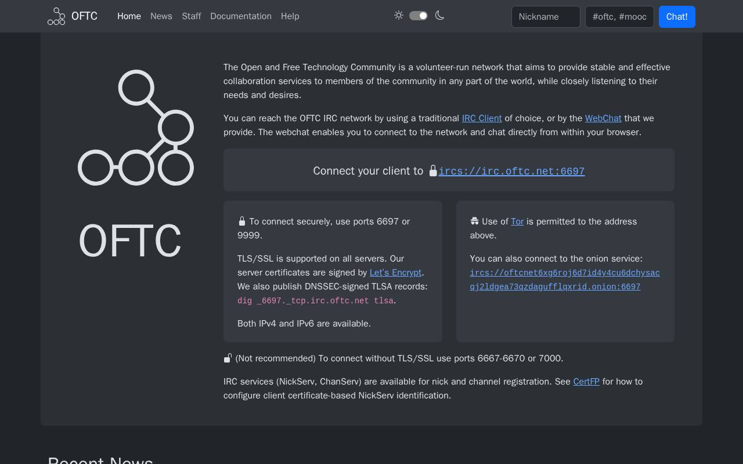The width and height of the screenshot is (743, 464).
Task: Open the Home nav item
Action: pos(129,16)
